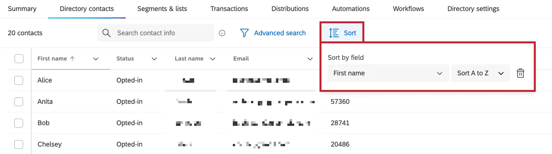The image size is (552, 154).
Task: Open Last name column chevron menu
Action: tap(213, 59)
